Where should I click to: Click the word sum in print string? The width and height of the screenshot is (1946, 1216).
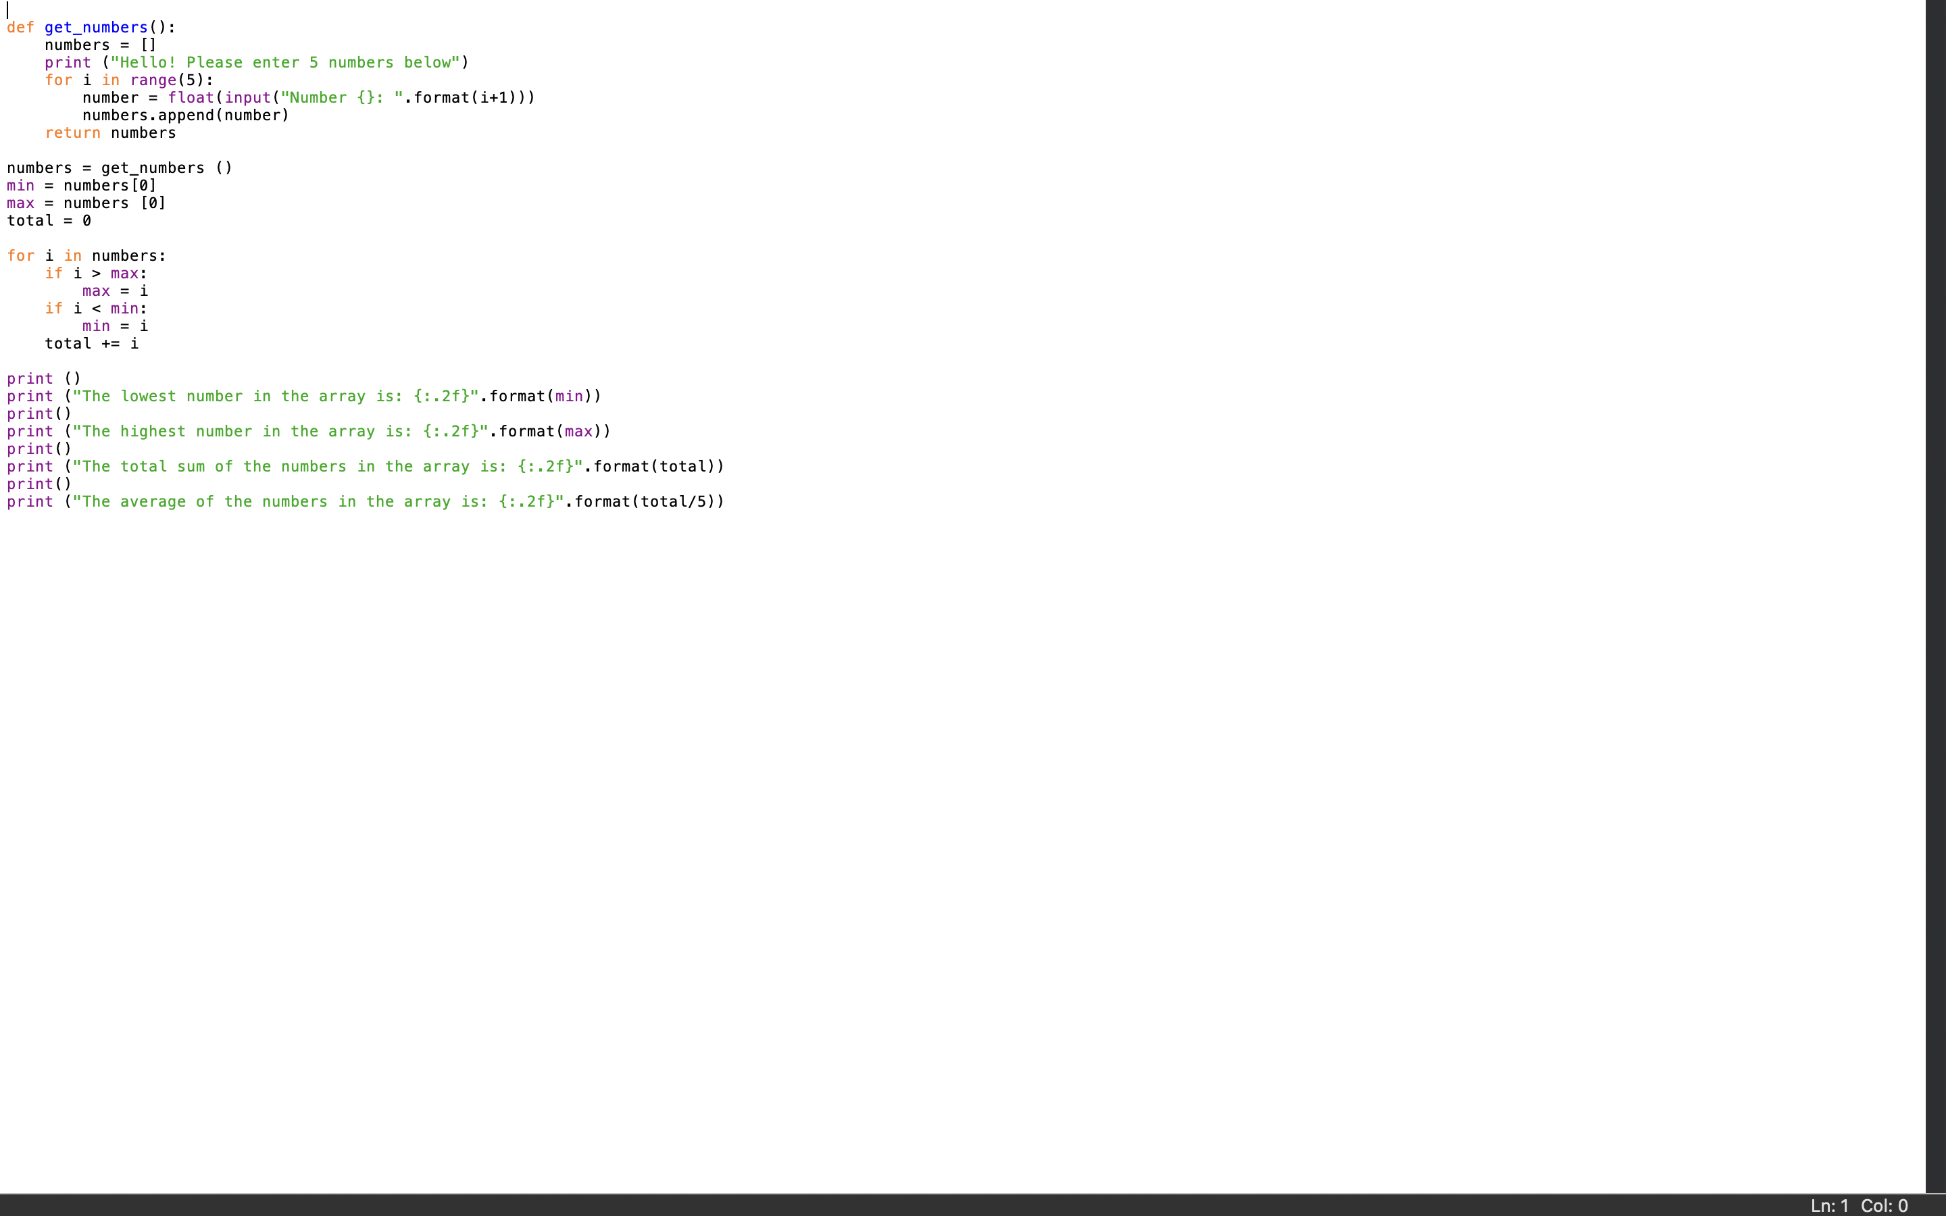pos(191,467)
